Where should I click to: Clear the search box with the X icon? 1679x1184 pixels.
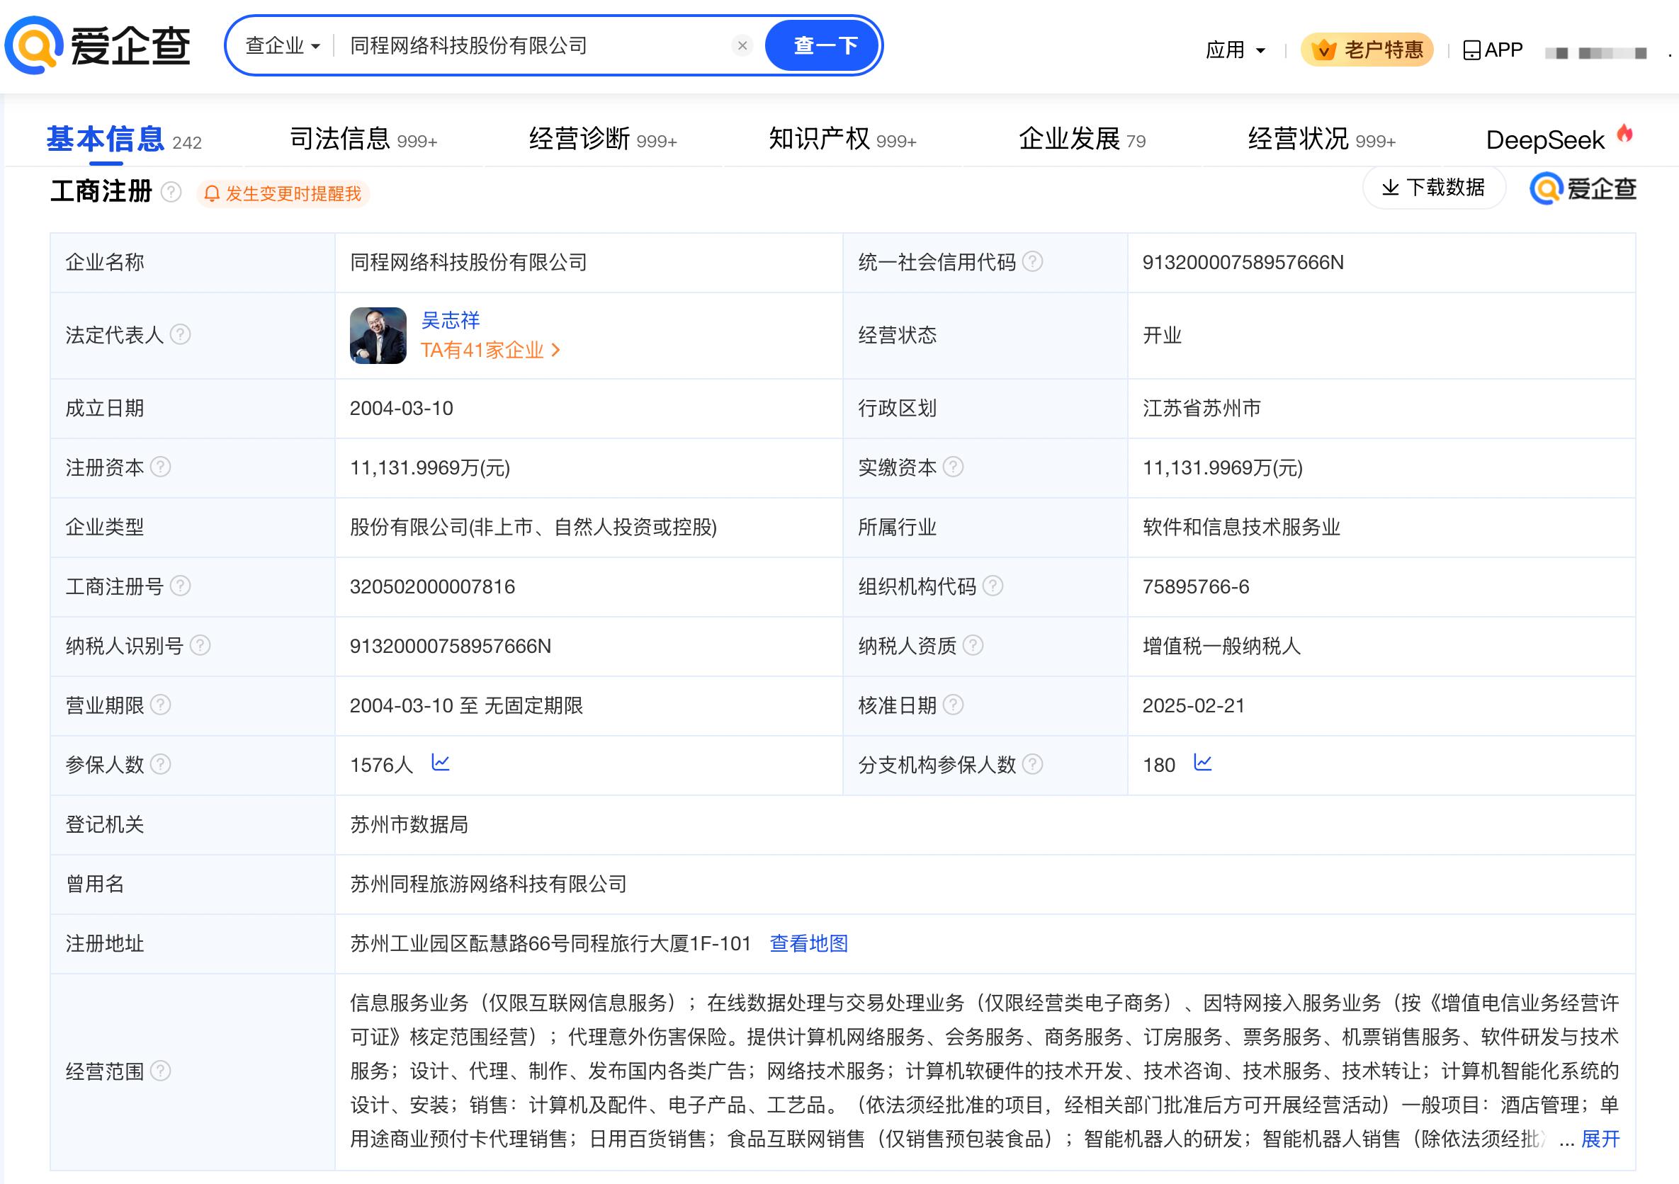742,45
